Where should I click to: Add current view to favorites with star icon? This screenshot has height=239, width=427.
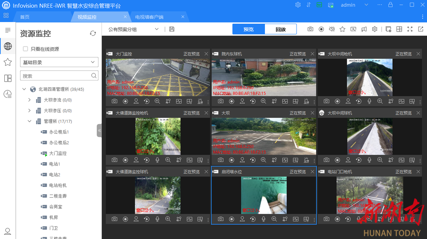click(342, 29)
